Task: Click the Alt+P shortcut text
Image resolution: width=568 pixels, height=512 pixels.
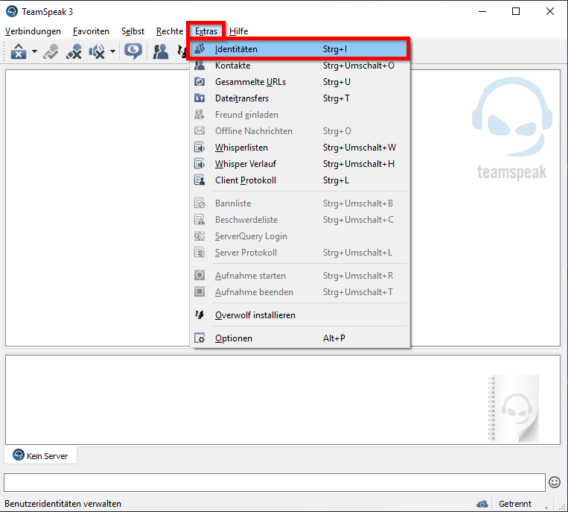Action: [334, 338]
